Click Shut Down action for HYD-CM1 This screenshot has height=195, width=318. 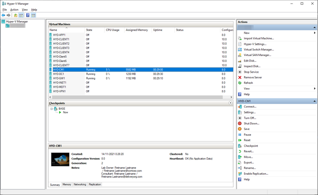coord(252,123)
